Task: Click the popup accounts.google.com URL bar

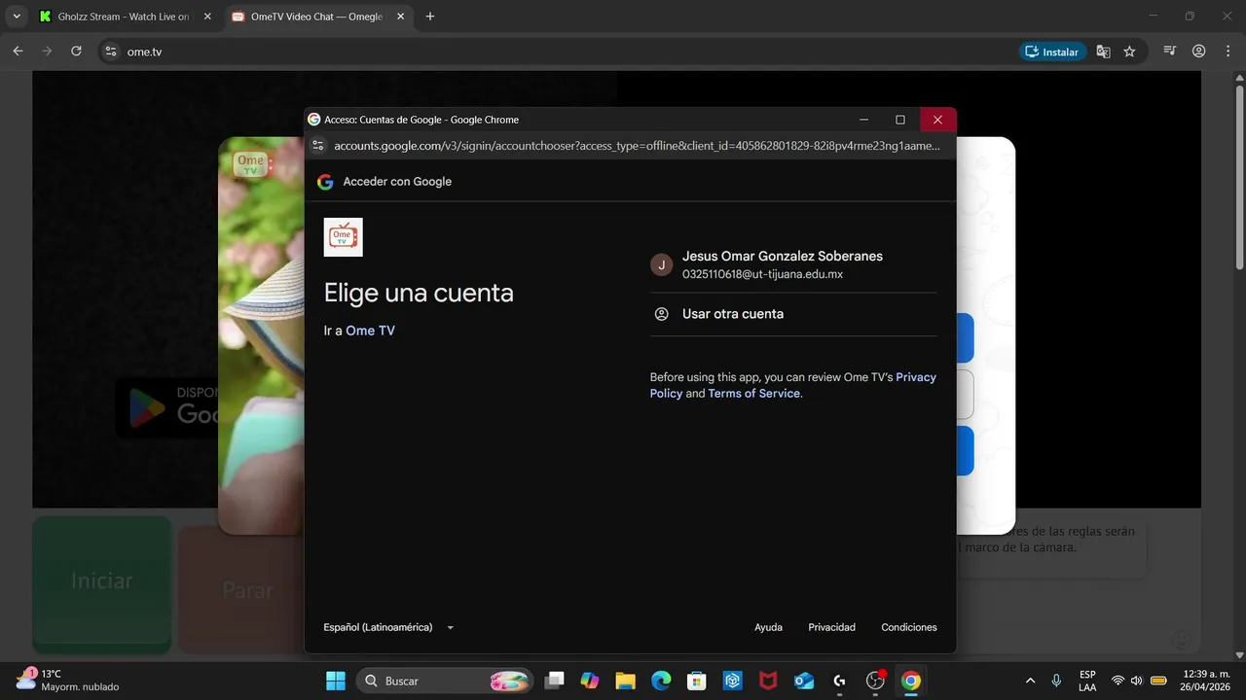Action: pos(637,146)
